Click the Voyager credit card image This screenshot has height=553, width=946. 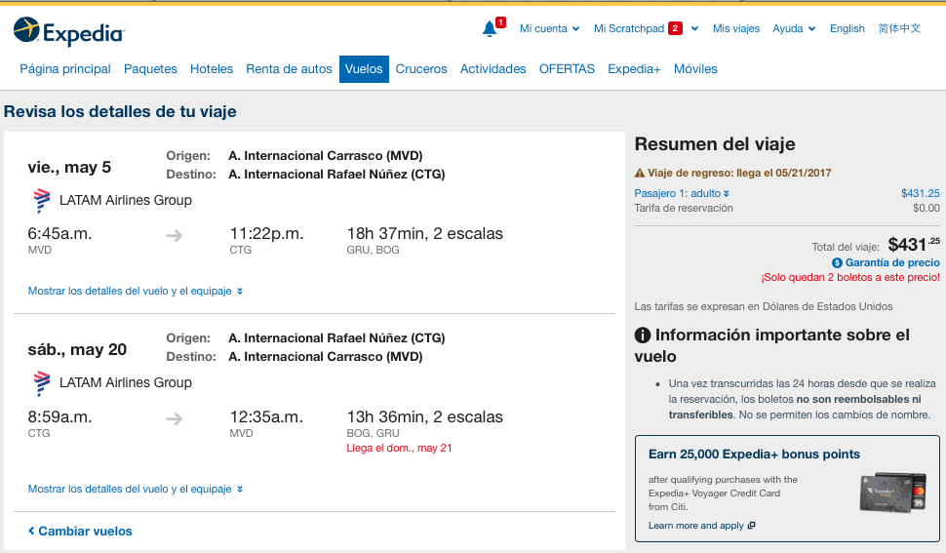point(893,492)
